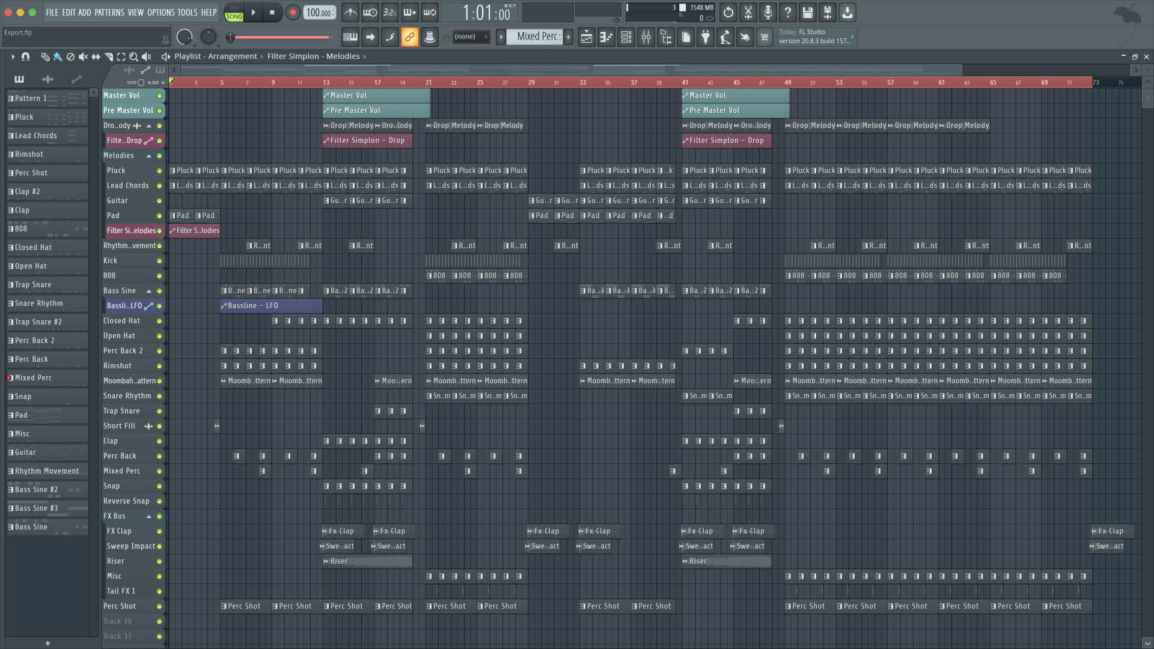The width and height of the screenshot is (1154, 649).
Task: Select the dashed-rectangle Select tool
Action: (121, 56)
